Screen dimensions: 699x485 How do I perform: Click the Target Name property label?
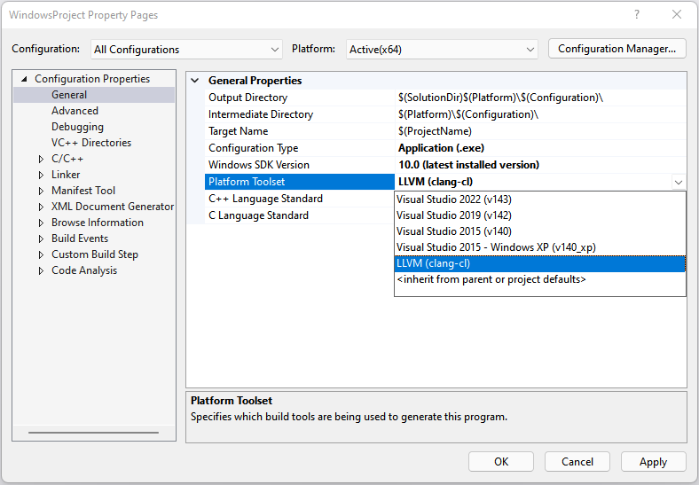(x=238, y=131)
